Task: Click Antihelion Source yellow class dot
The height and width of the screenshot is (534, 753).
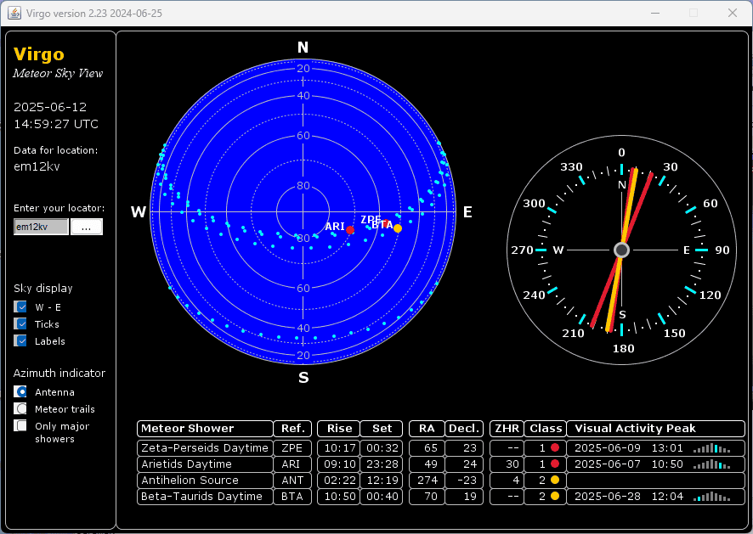Action: pos(555,481)
